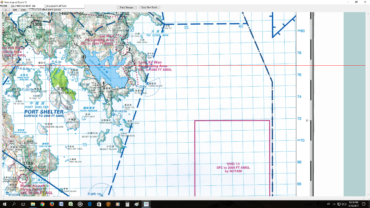The height and width of the screenshot is (208, 370).
Task: Click the PORT SHELTER map label
Action: (44, 112)
